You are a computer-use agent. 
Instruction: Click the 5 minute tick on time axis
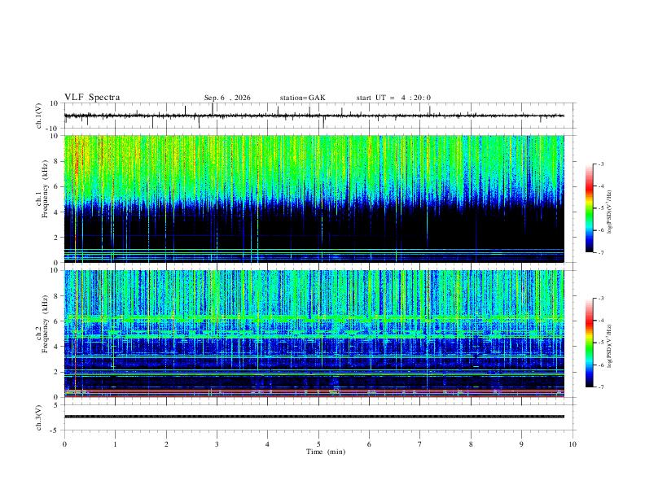pyautogui.click(x=318, y=444)
